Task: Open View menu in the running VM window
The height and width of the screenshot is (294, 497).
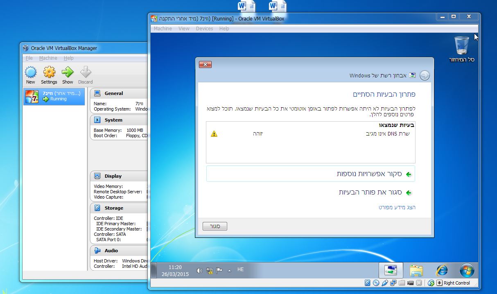Action: pos(184,29)
